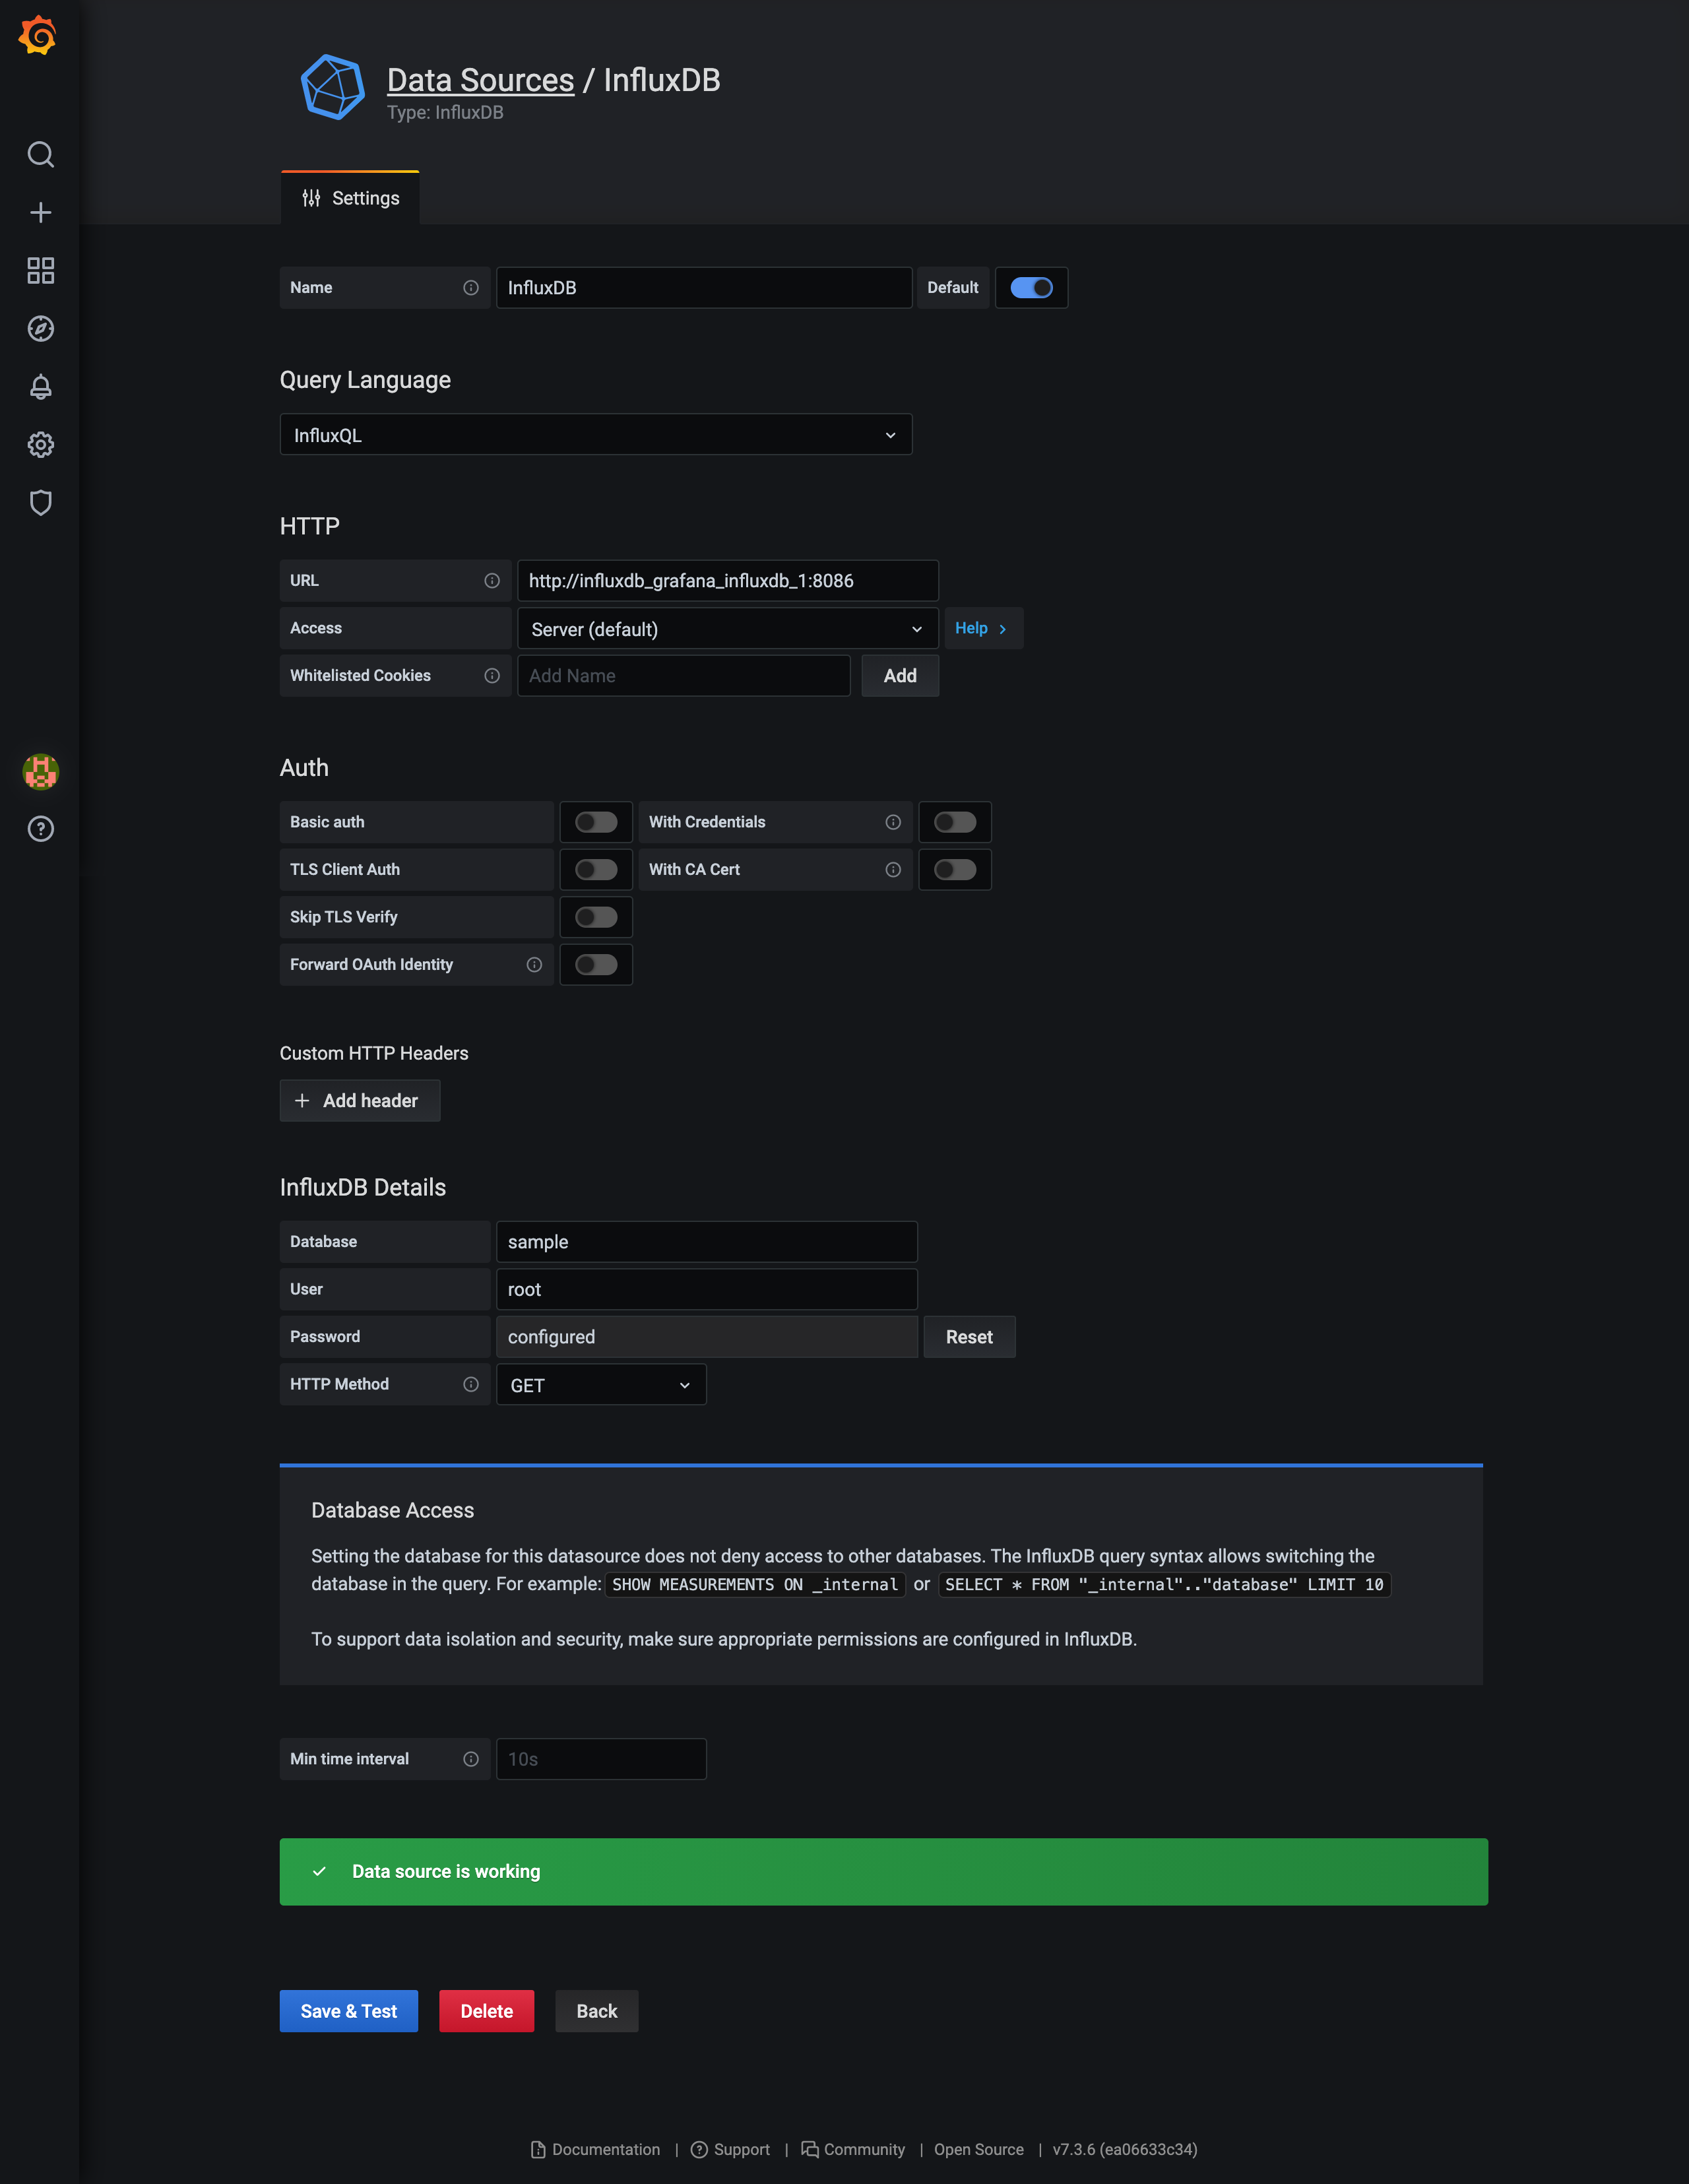The image size is (1689, 2184).
Task: Click the 'SHOW MEASUREMENTS ON _internal' code snippet
Action: coord(755,1584)
